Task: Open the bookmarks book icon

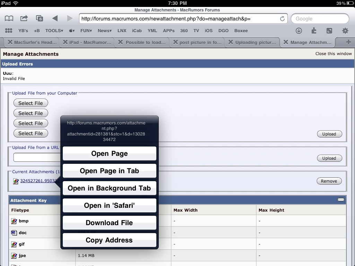Action: click(x=9, y=19)
